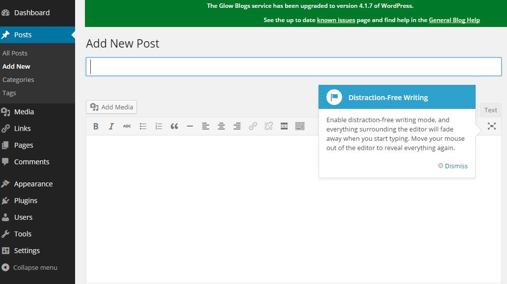507x284 pixels.
Task: Align text right
Action: 237,127
